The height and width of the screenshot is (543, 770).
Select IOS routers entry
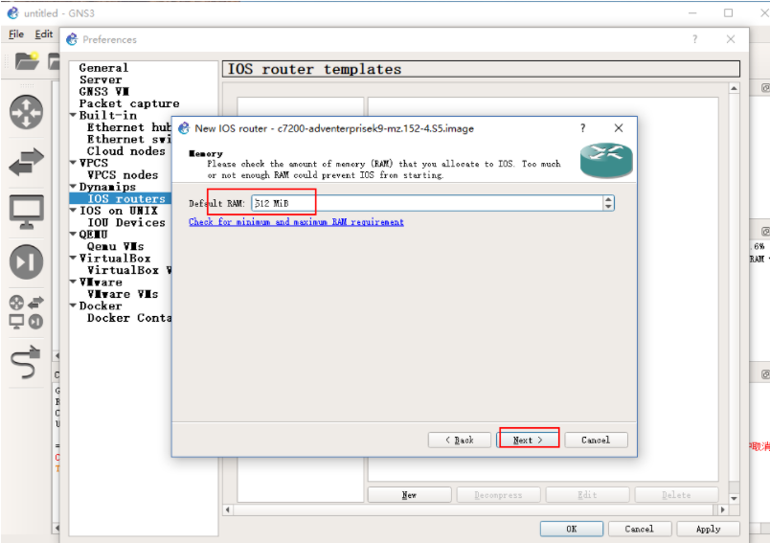pos(126,198)
